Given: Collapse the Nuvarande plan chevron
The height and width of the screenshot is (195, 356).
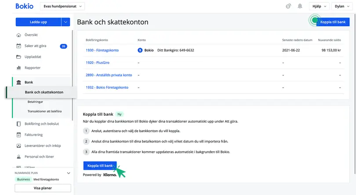Looking at the screenshot, I should pyautogui.click(x=69, y=173).
